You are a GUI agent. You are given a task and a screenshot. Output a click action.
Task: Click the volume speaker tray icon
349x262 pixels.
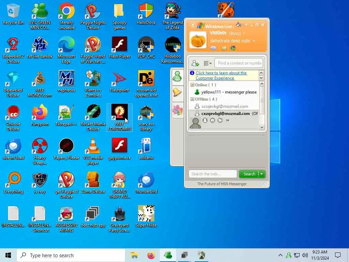point(305,255)
